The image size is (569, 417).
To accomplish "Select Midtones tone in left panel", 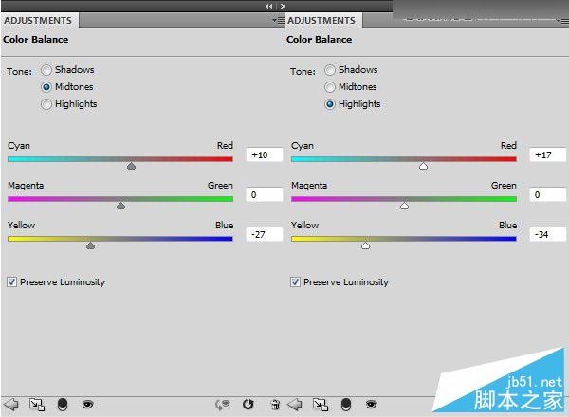I will coord(46,87).
